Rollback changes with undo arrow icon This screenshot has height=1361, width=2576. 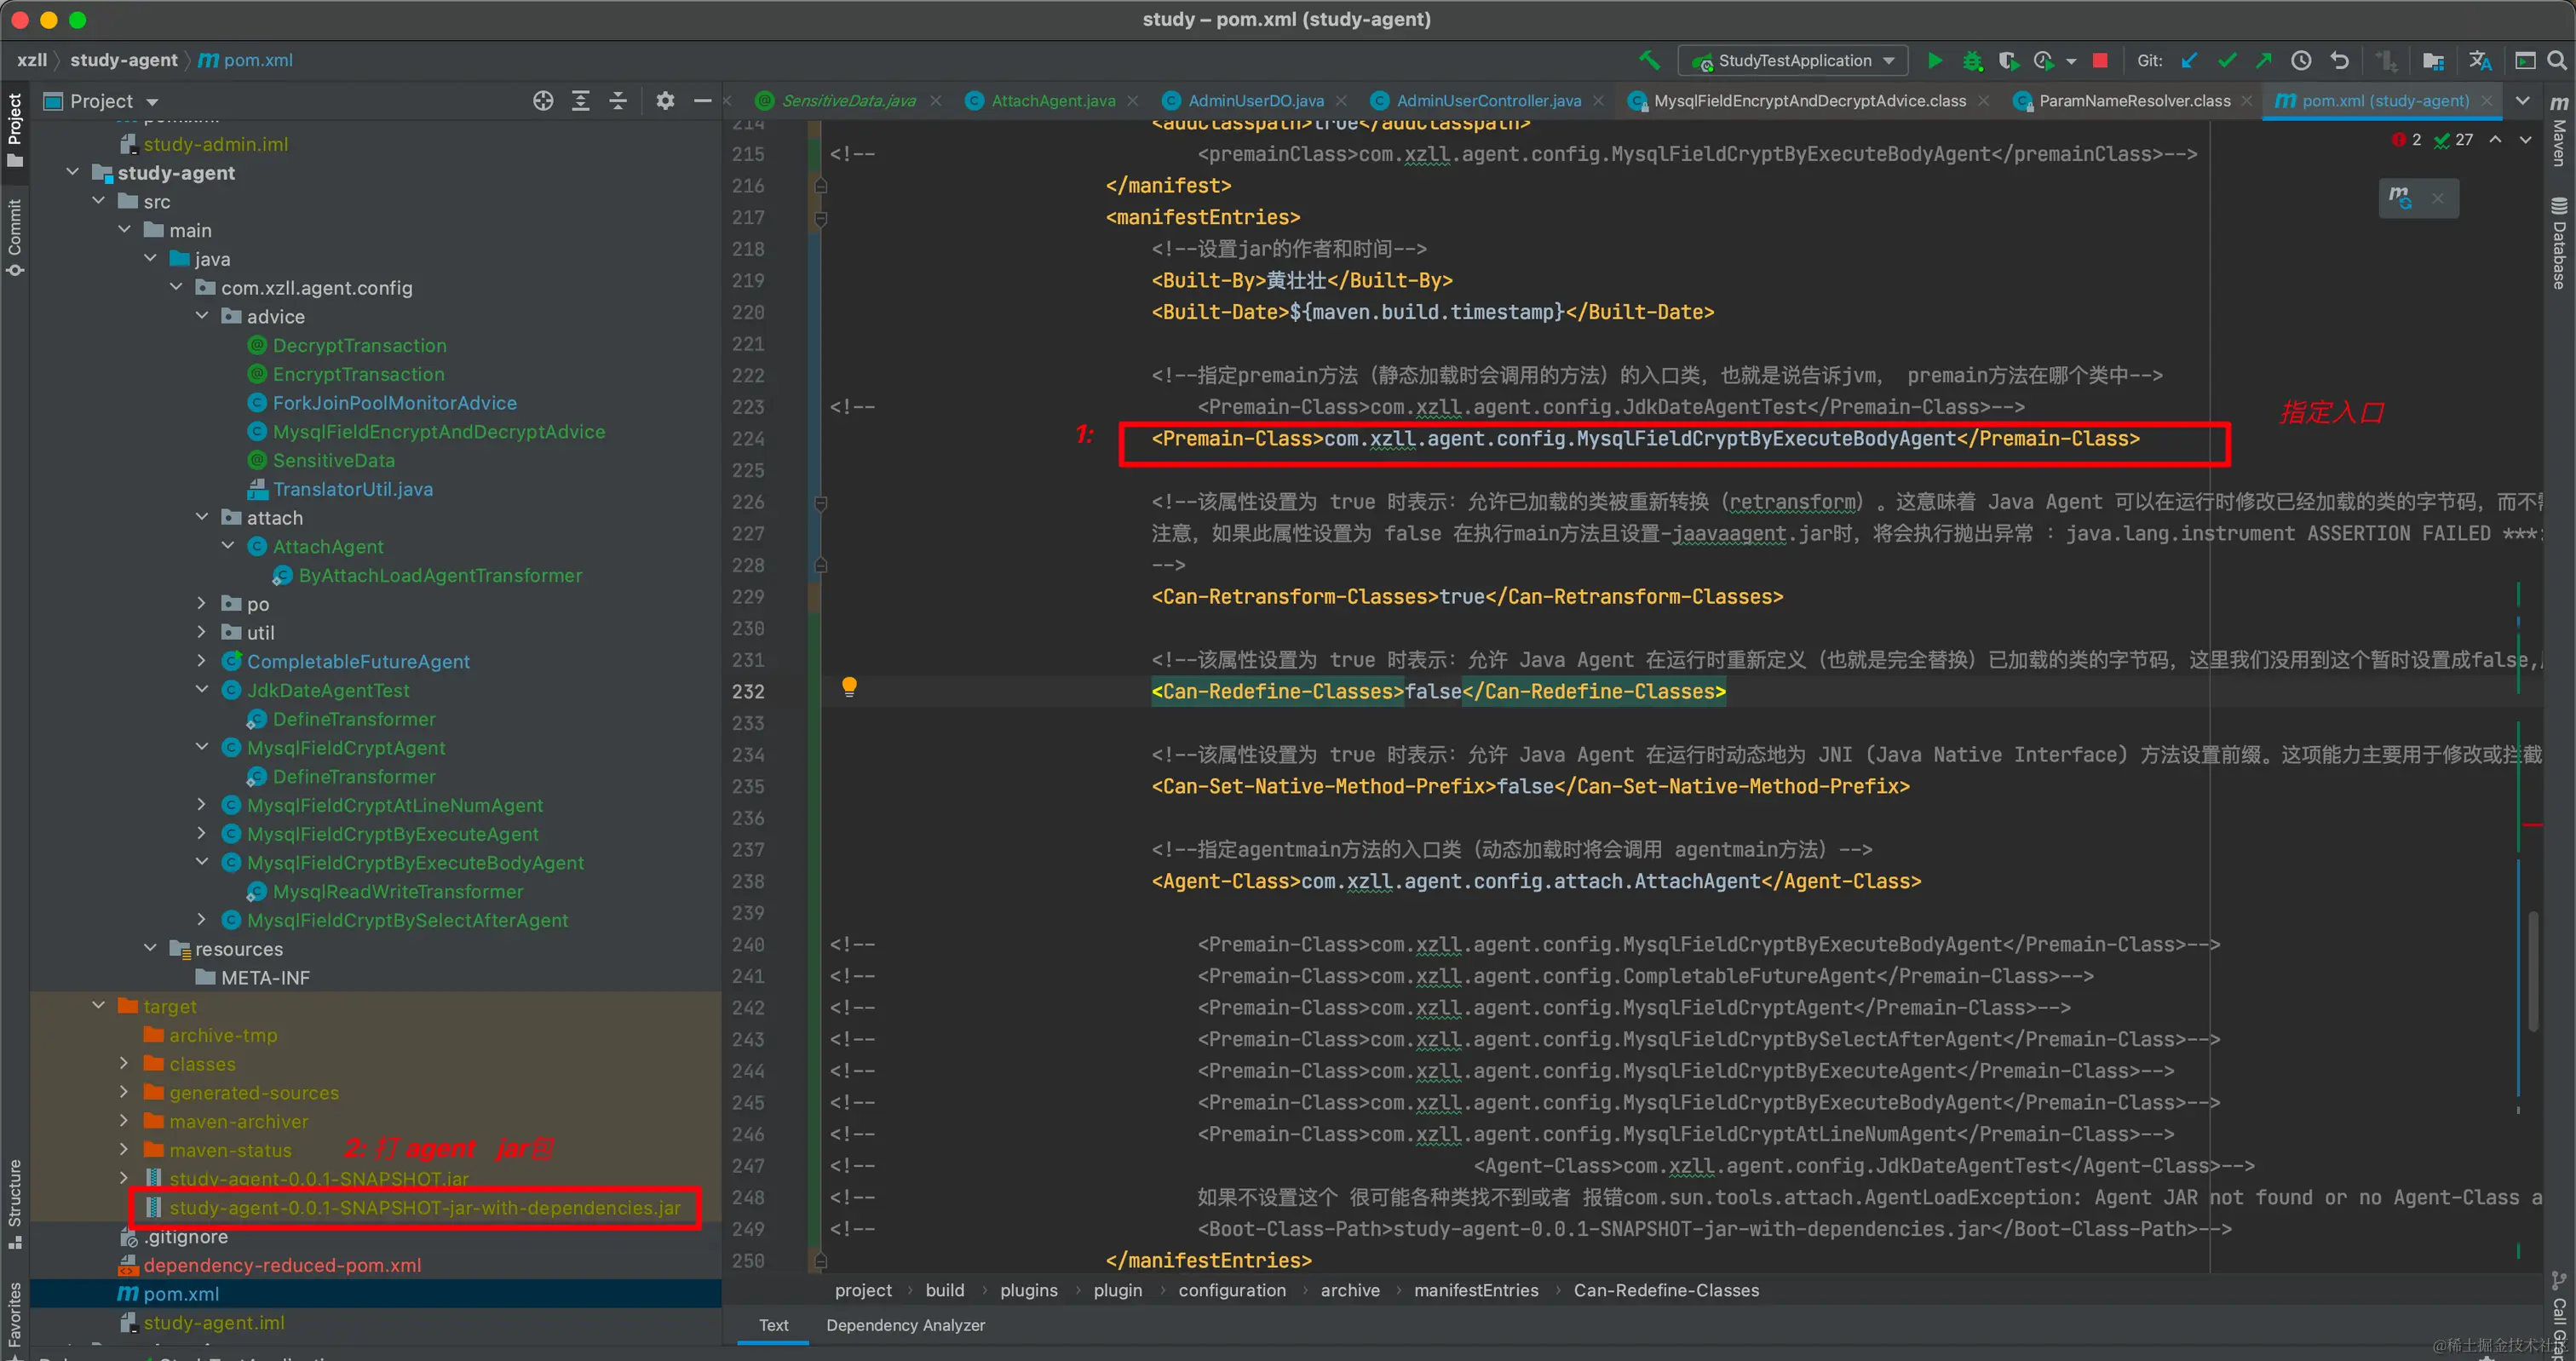pyautogui.click(x=2339, y=61)
